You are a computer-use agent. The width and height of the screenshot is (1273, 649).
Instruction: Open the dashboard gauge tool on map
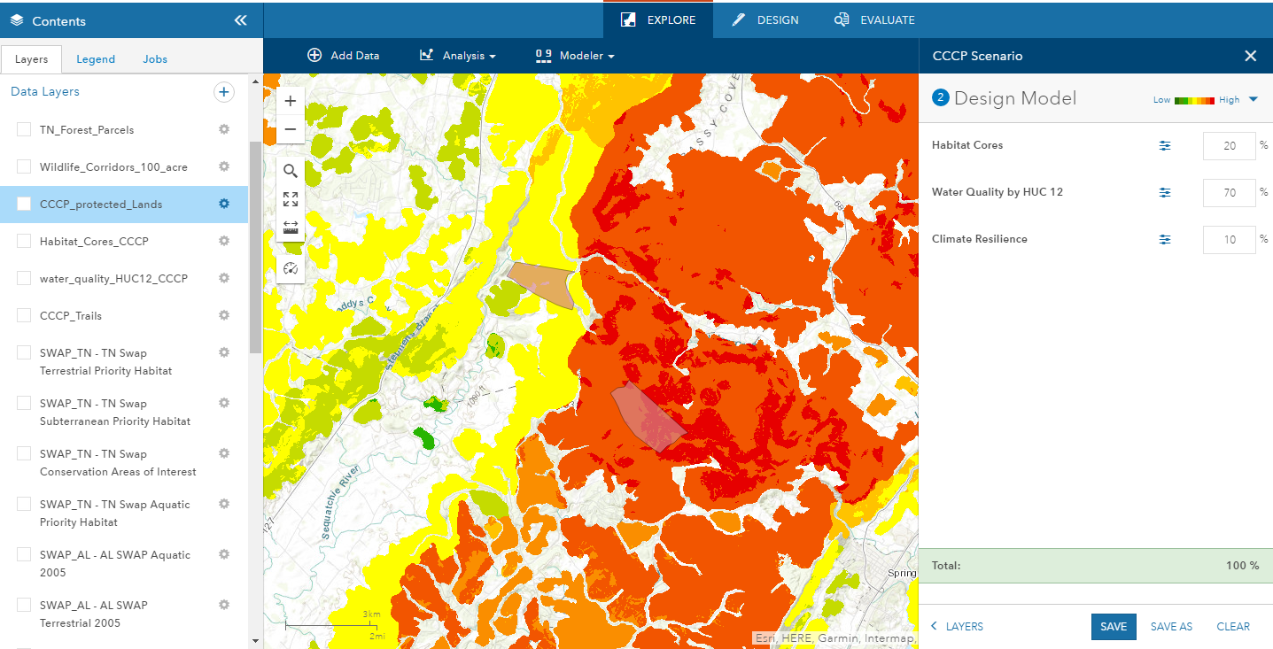tap(291, 268)
